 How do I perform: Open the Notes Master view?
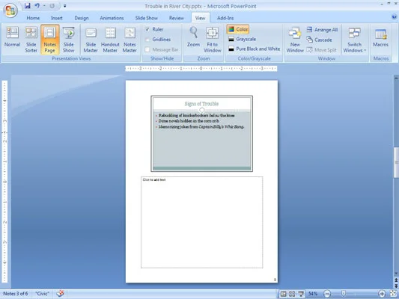(x=130, y=40)
